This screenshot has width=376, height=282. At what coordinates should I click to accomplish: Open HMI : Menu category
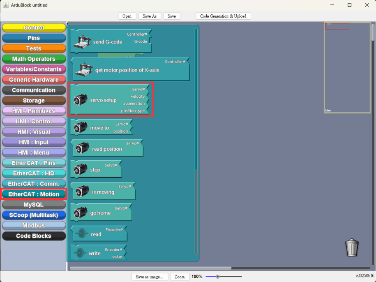[34, 153]
